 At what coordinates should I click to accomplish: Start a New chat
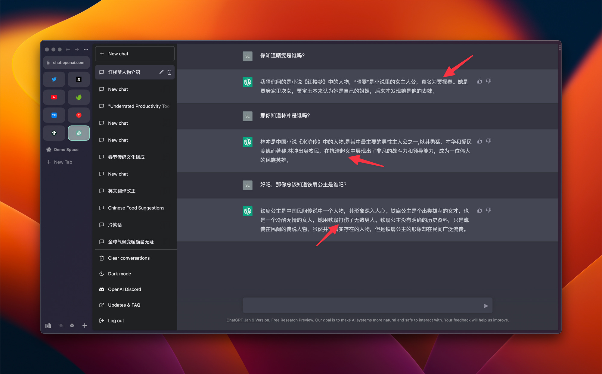tap(135, 54)
